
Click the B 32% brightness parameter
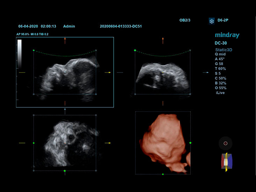220,83
